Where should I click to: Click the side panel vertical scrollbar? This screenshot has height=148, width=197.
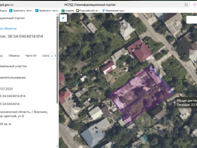point(57,60)
